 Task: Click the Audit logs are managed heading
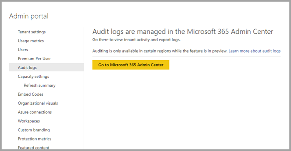pos(183,31)
